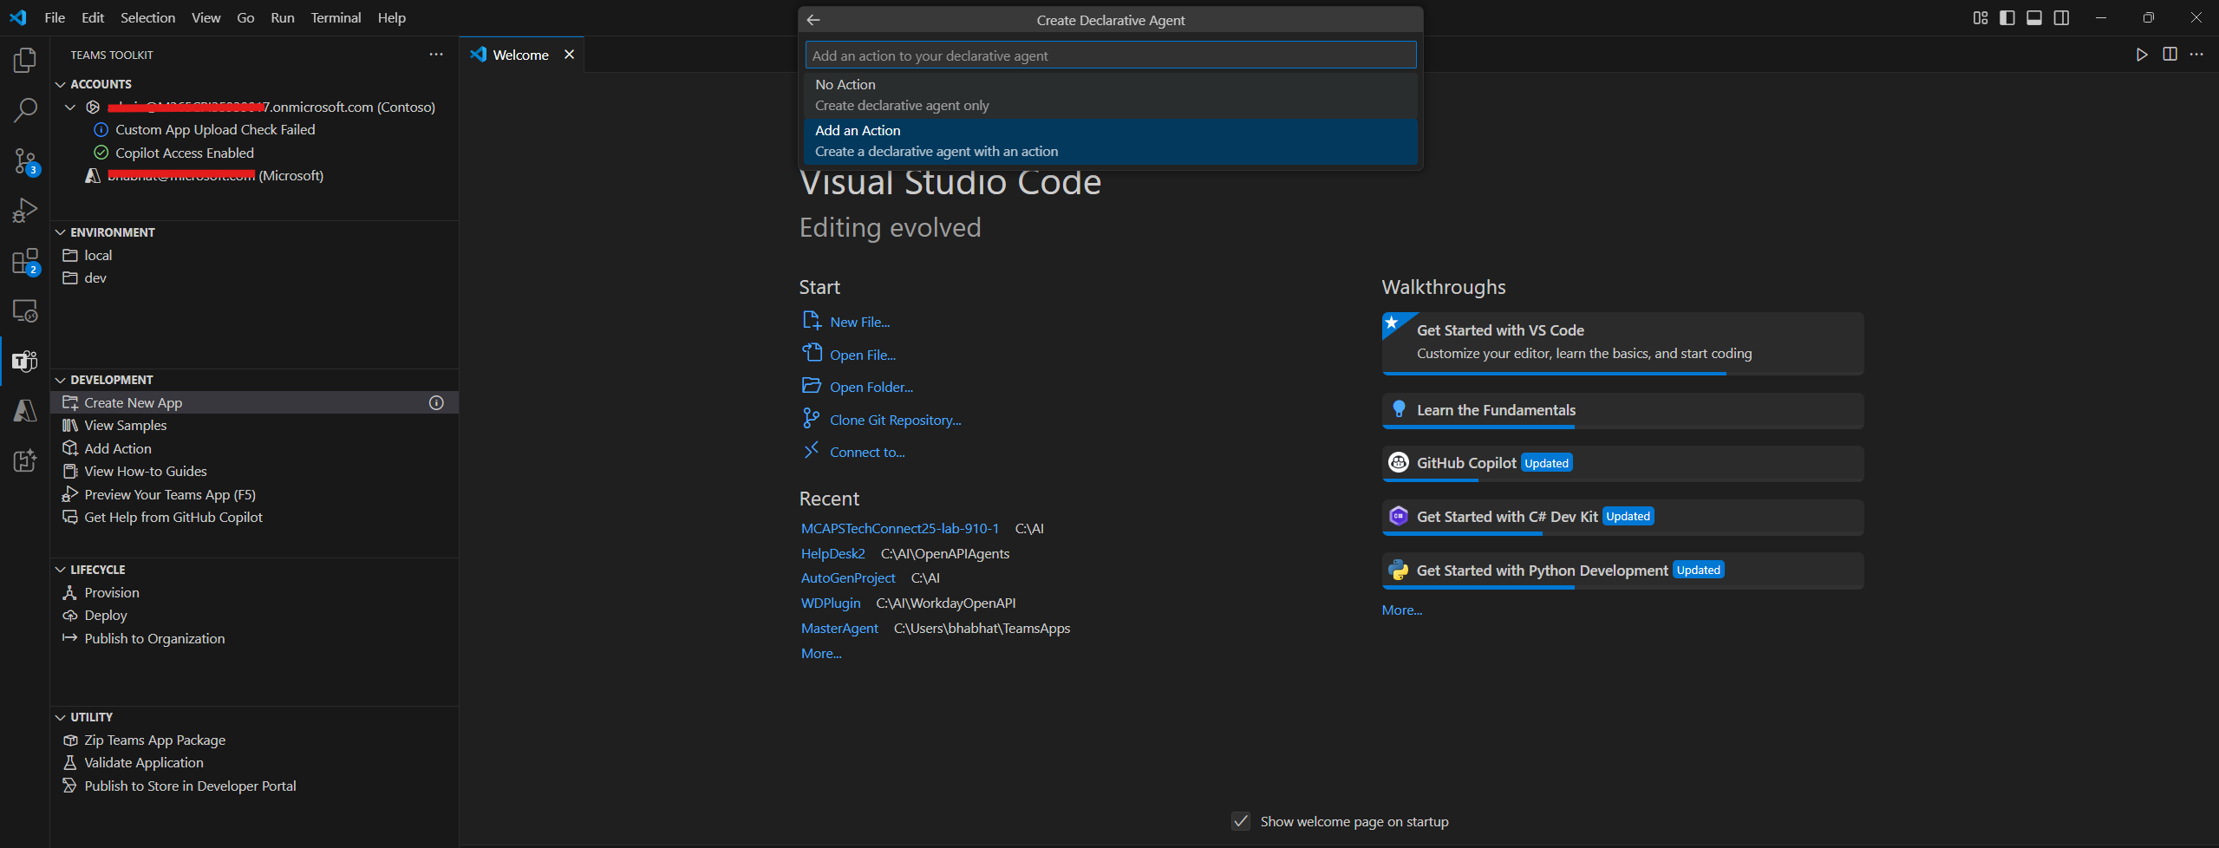The height and width of the screenshot is (848, 2219).
Task: Open Teams Toolkit panel more actions menu
Action: [x=436, y=55]
